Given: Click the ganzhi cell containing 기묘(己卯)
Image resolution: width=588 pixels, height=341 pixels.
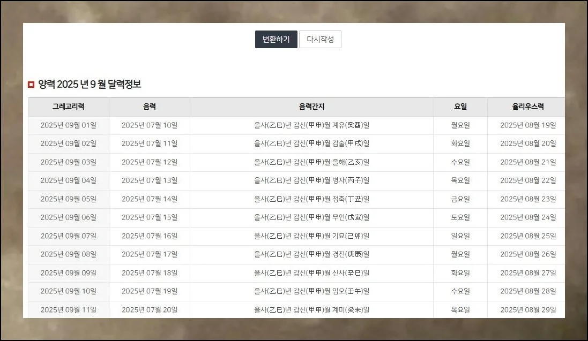Looking at the screenshot, I should (x=311, y=236).
